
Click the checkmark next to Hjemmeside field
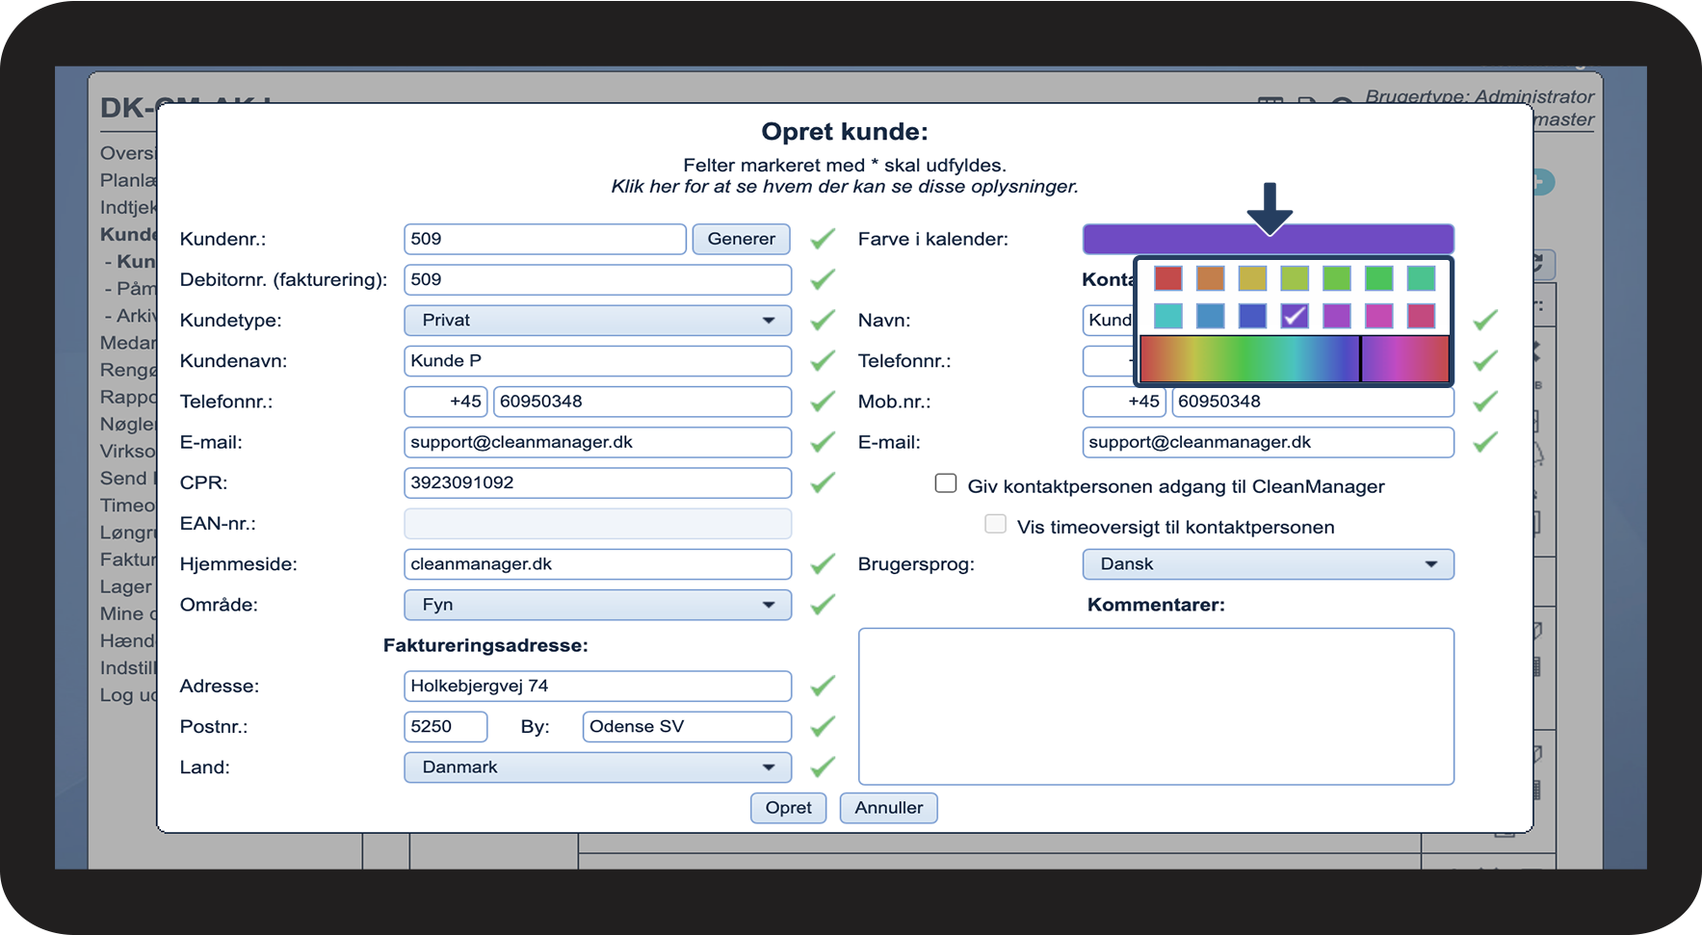point(822,564)
